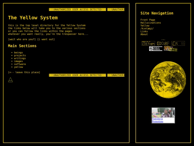Image resolution: width=194 pixels, height=146 pixels.
Task: Click the 'Main Sections' heading
Action: (x=22, y=46)
